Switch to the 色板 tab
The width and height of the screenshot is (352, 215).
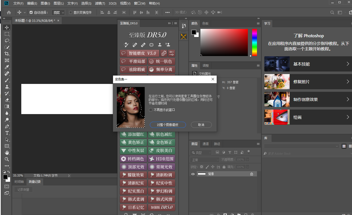(205, 23)
